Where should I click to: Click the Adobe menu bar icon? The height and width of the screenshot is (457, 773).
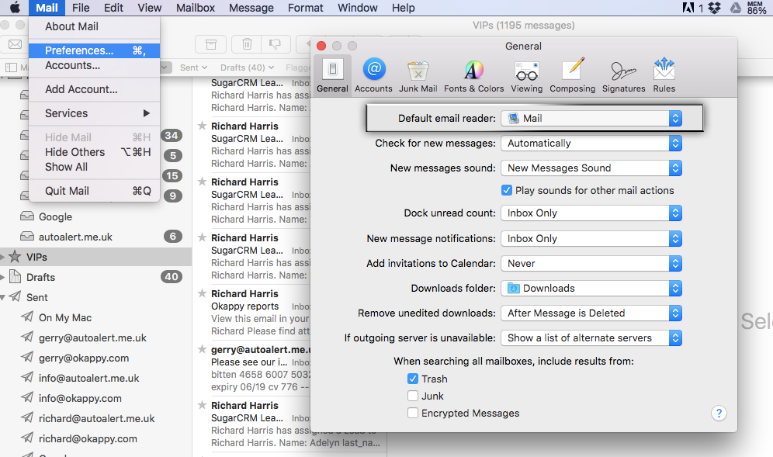688,8
